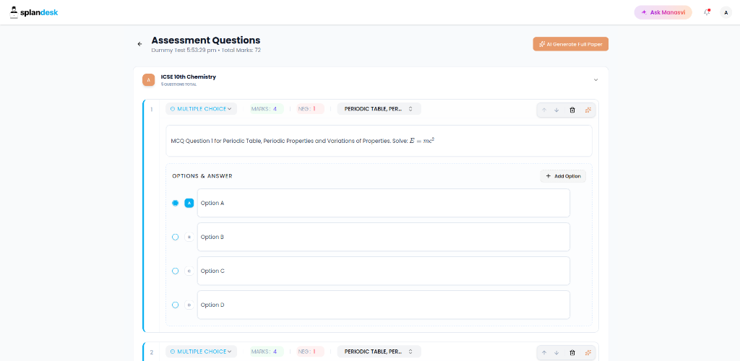Viewport: 740px width, 361px height.
Task: Move question 2 down
Action: coord(556,352)
